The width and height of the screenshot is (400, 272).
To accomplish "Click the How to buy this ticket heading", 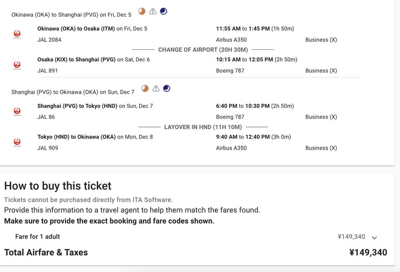I will pyautogui.click(x=58, y=186).
